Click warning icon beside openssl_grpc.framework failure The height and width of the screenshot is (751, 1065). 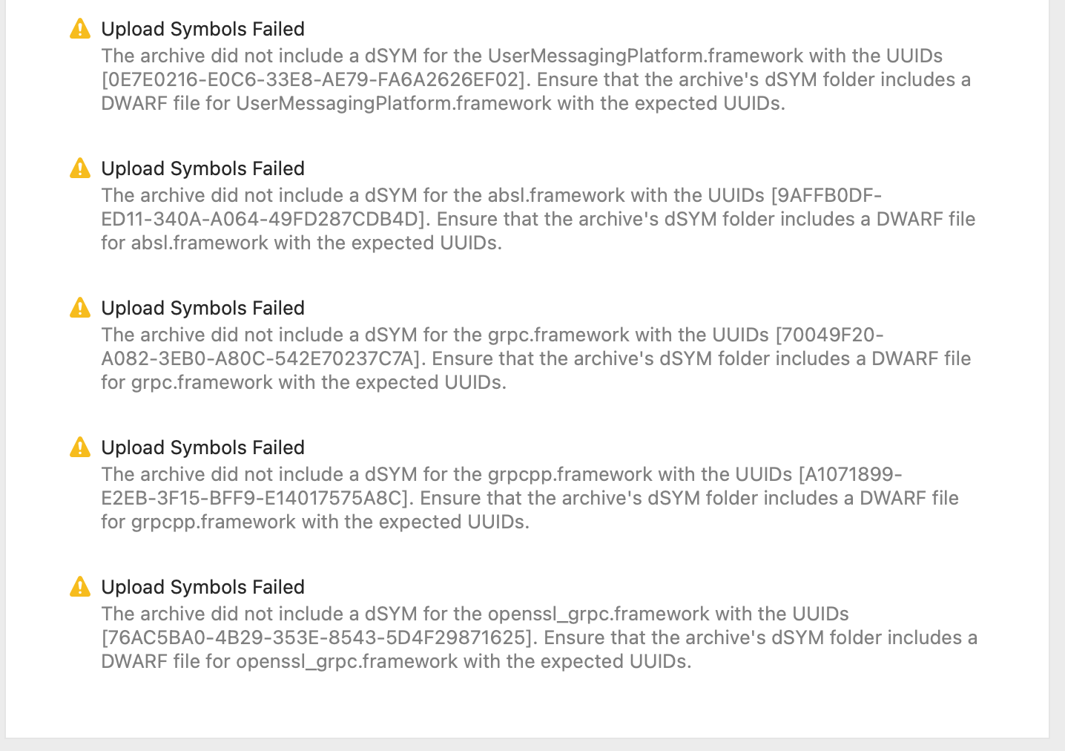[80, 587]
